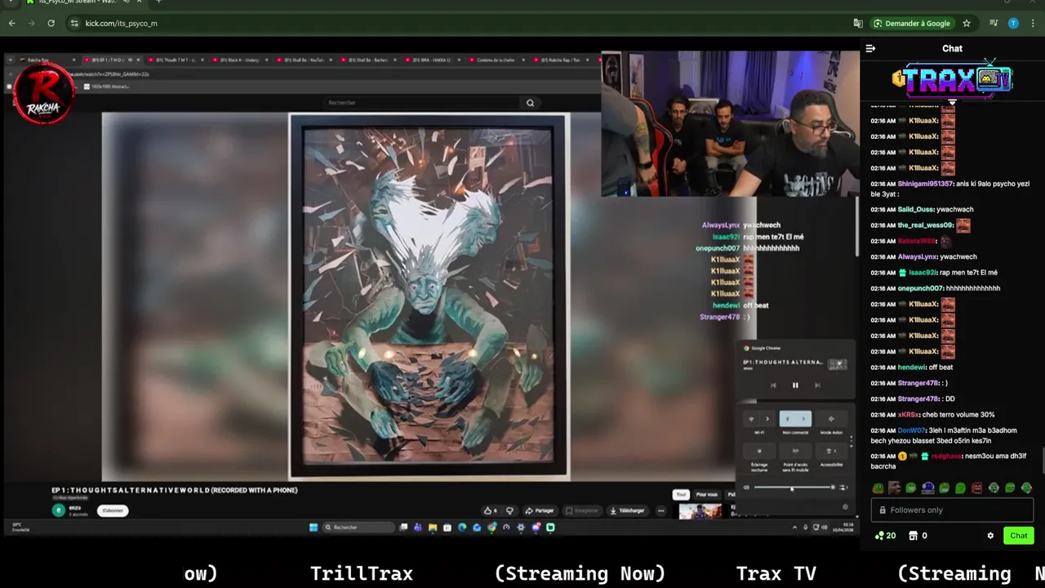The width and height of the screenshot is (1045, 588).
Task: Open Accessibilité quick settings tile
Action: pos(831,451)
